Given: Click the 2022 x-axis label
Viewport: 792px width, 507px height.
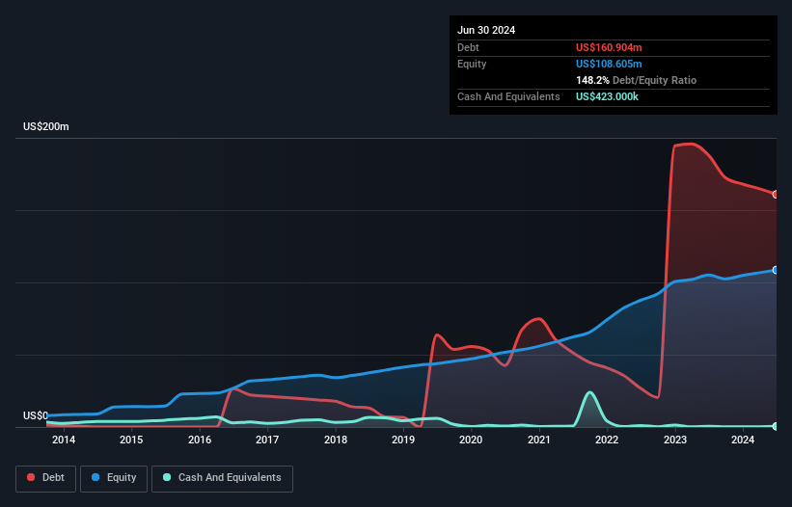Looking at the screenshot, I should click(x=607, y=440).
